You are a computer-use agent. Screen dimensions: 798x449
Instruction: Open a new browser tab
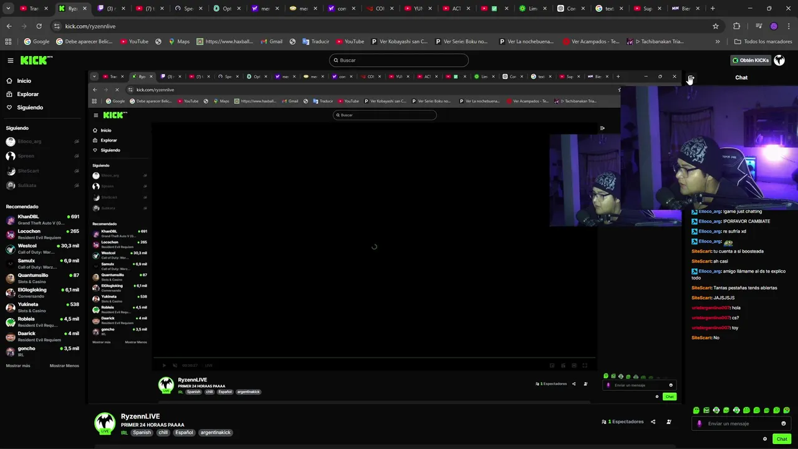pos(713,9)
